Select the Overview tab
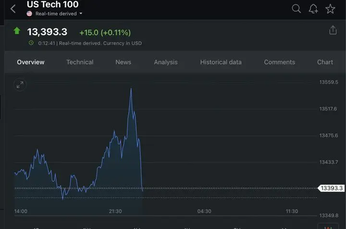Screen dimensions: 346x229 coord(31,62)
